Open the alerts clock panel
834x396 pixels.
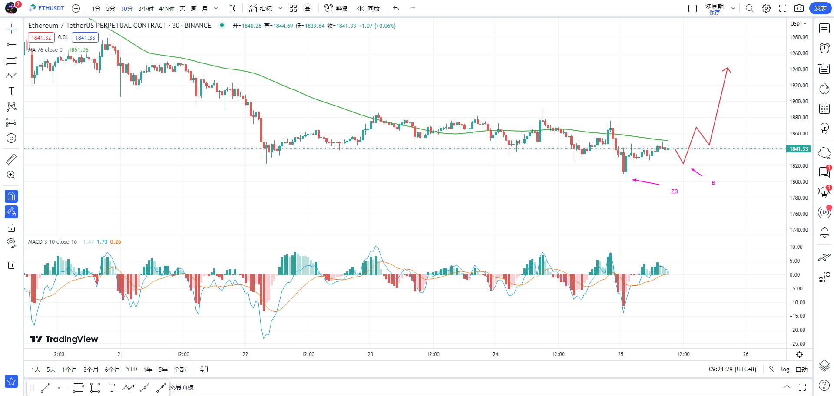point(824,48)
